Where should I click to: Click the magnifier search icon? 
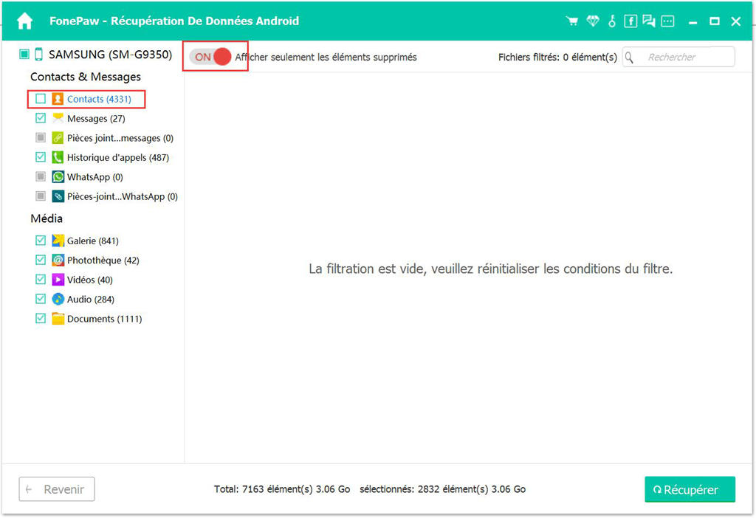coord(629,58)
